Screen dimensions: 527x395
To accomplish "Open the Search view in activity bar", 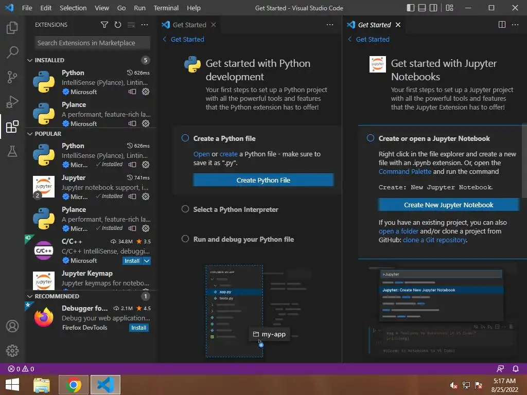I will (12, 52).
